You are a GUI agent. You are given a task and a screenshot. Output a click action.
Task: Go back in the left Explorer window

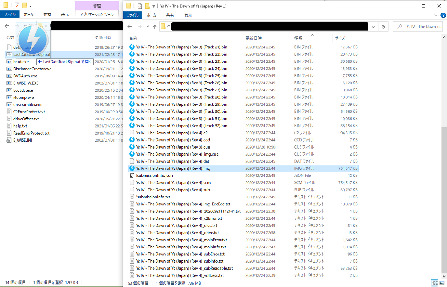coord(7,26)
